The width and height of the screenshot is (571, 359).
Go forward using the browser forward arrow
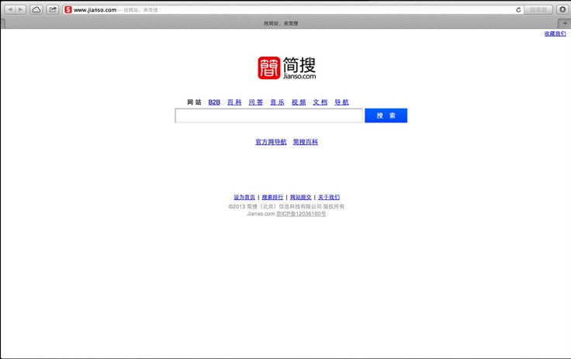click(21, 10)
